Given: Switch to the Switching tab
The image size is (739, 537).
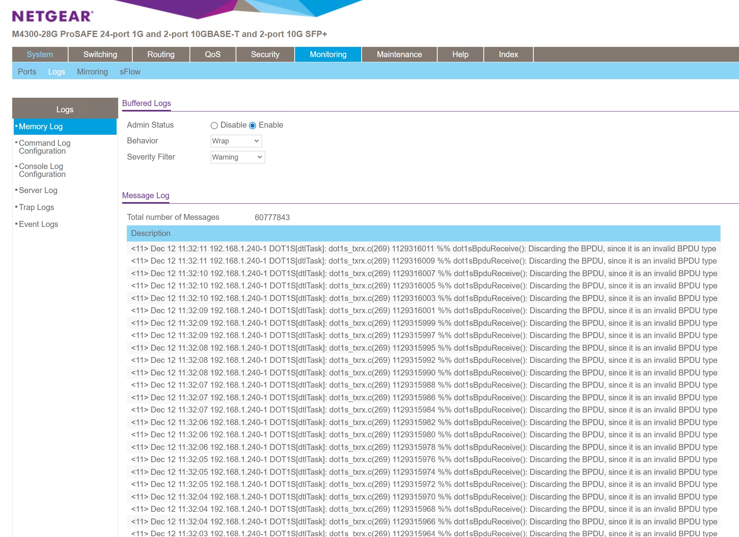Looking at the screenshot, I should (100, 54).
